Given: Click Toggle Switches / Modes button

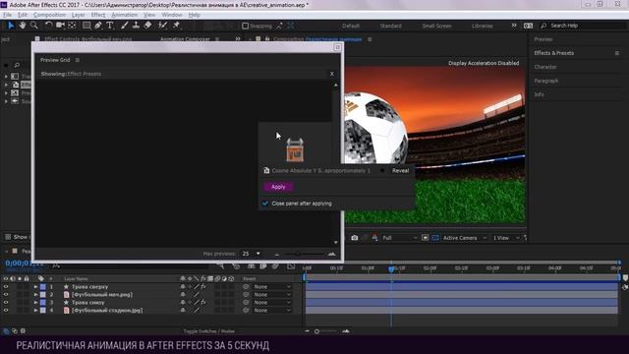Looking at the screenshot, I should (x=209, y=331).
